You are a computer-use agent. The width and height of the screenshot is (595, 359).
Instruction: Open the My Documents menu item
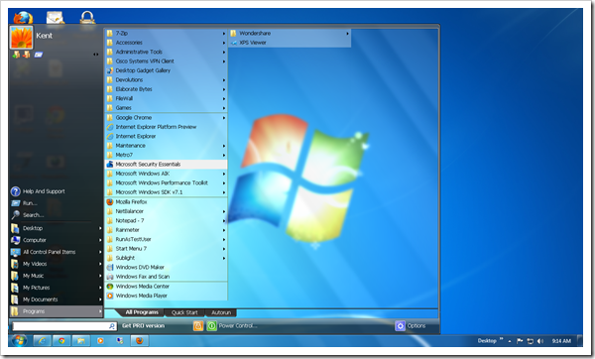coord(57,299)
